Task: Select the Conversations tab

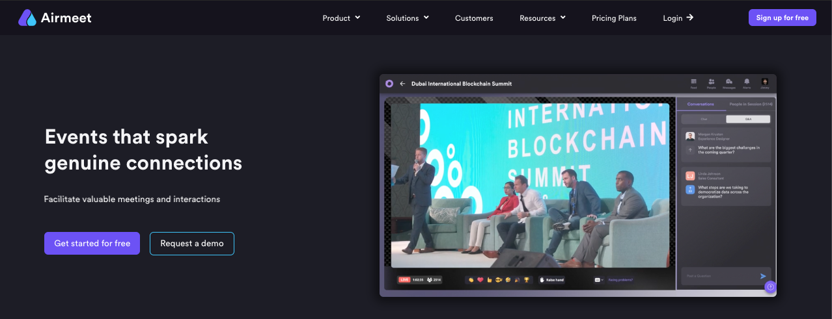Action: 701,104
